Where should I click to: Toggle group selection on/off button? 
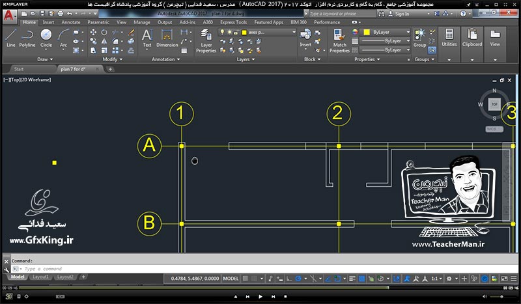tap(432, 50)
